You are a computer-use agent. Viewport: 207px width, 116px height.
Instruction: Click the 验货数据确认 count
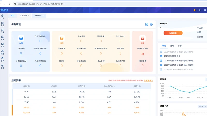click(x=21, y=66)
